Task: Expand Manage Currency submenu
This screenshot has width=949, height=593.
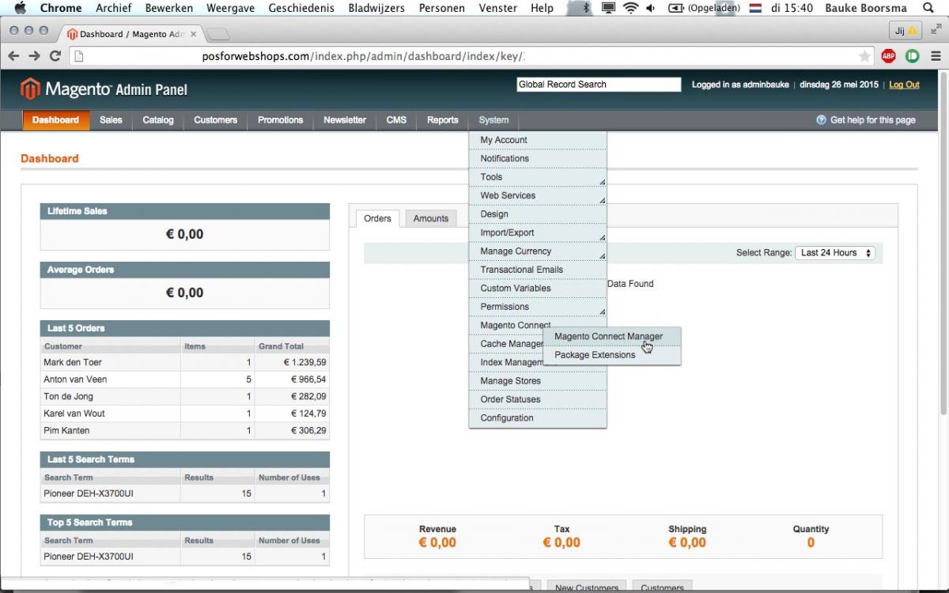Action: [538, 251]
